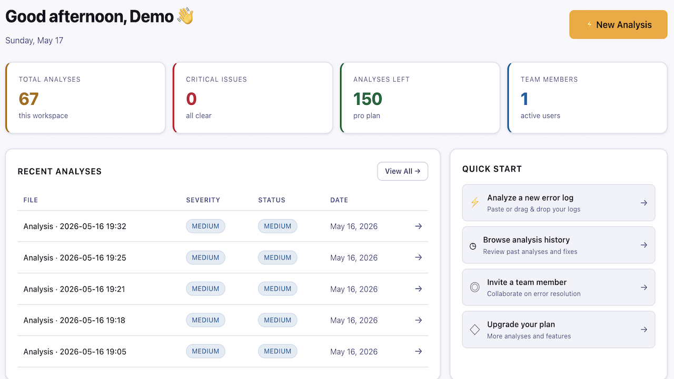Click the New Analysis button

pyautogui.click(x=618, y=25)
